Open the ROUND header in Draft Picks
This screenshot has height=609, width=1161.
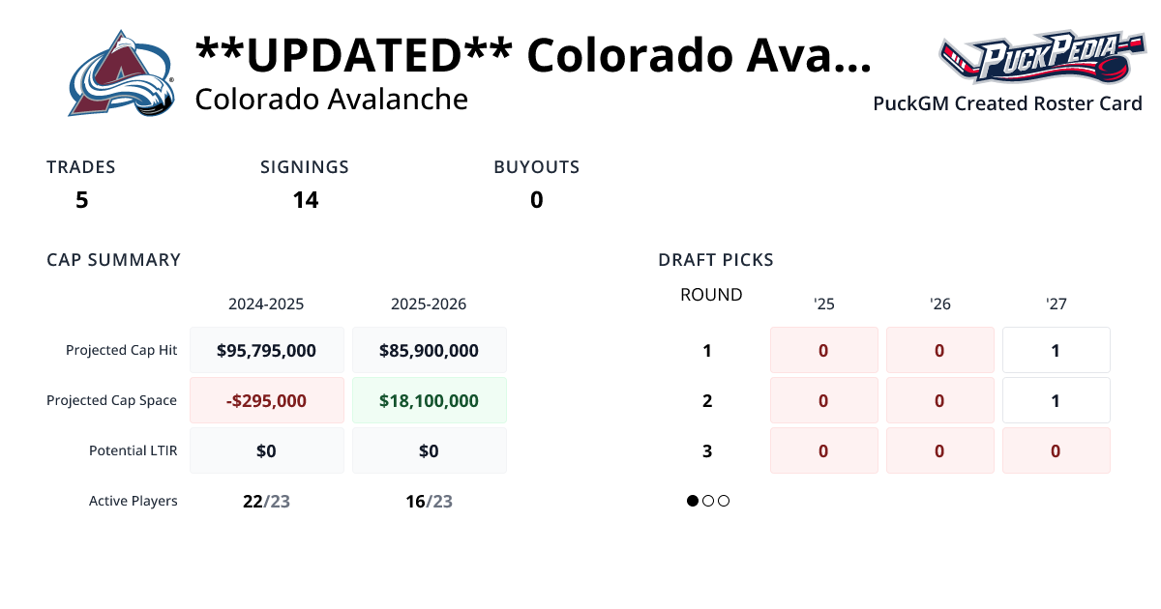tap(711, 295)
